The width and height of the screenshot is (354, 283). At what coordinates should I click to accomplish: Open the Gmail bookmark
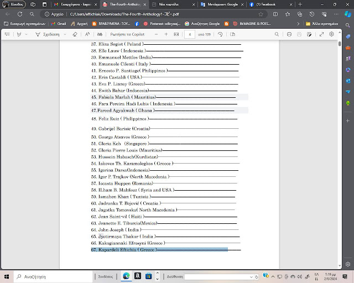(x=59, y=24)
